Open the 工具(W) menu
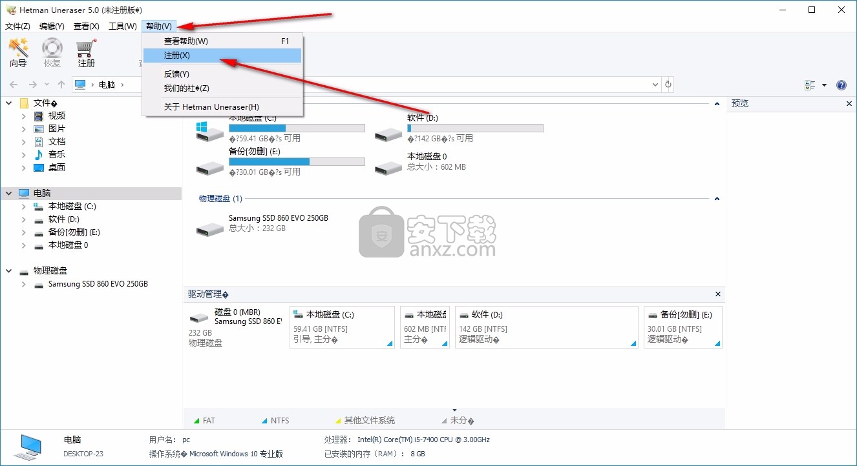The image size is (857, 466). [x=122, y=26]
